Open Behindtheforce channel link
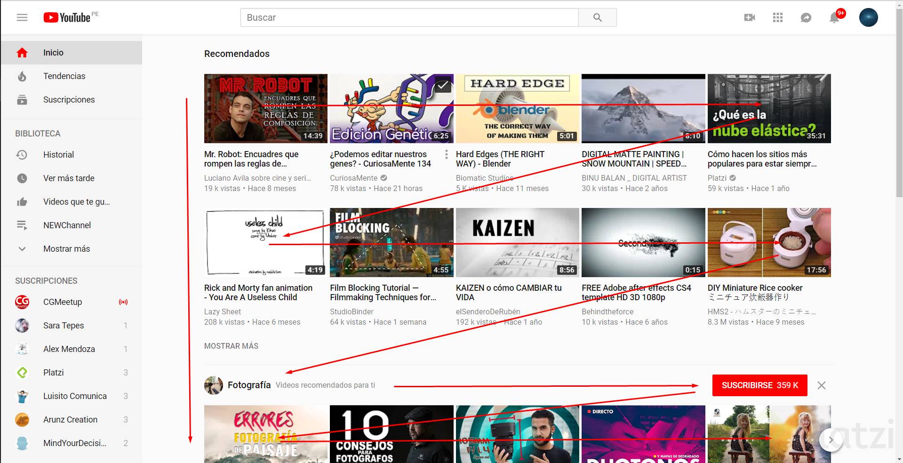 (x=607, y=311)
